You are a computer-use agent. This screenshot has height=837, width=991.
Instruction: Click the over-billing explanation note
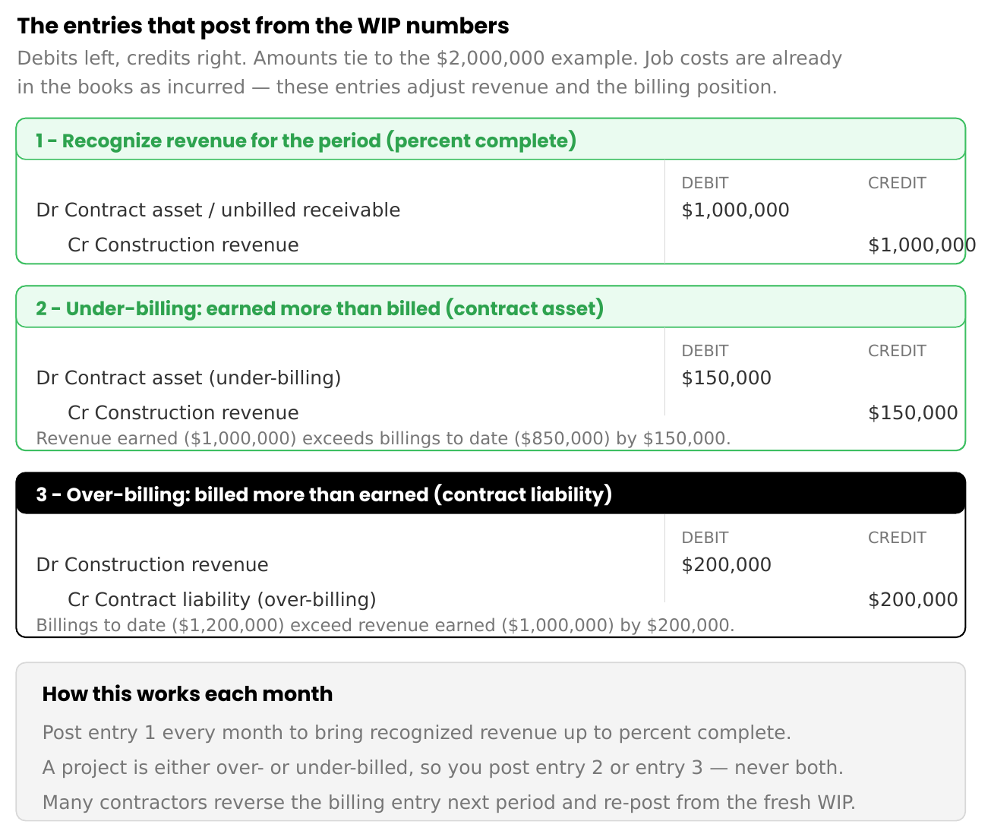385,625
